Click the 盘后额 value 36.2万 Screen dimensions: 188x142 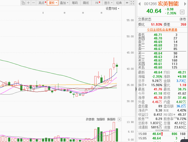click(x=181, y=106)
